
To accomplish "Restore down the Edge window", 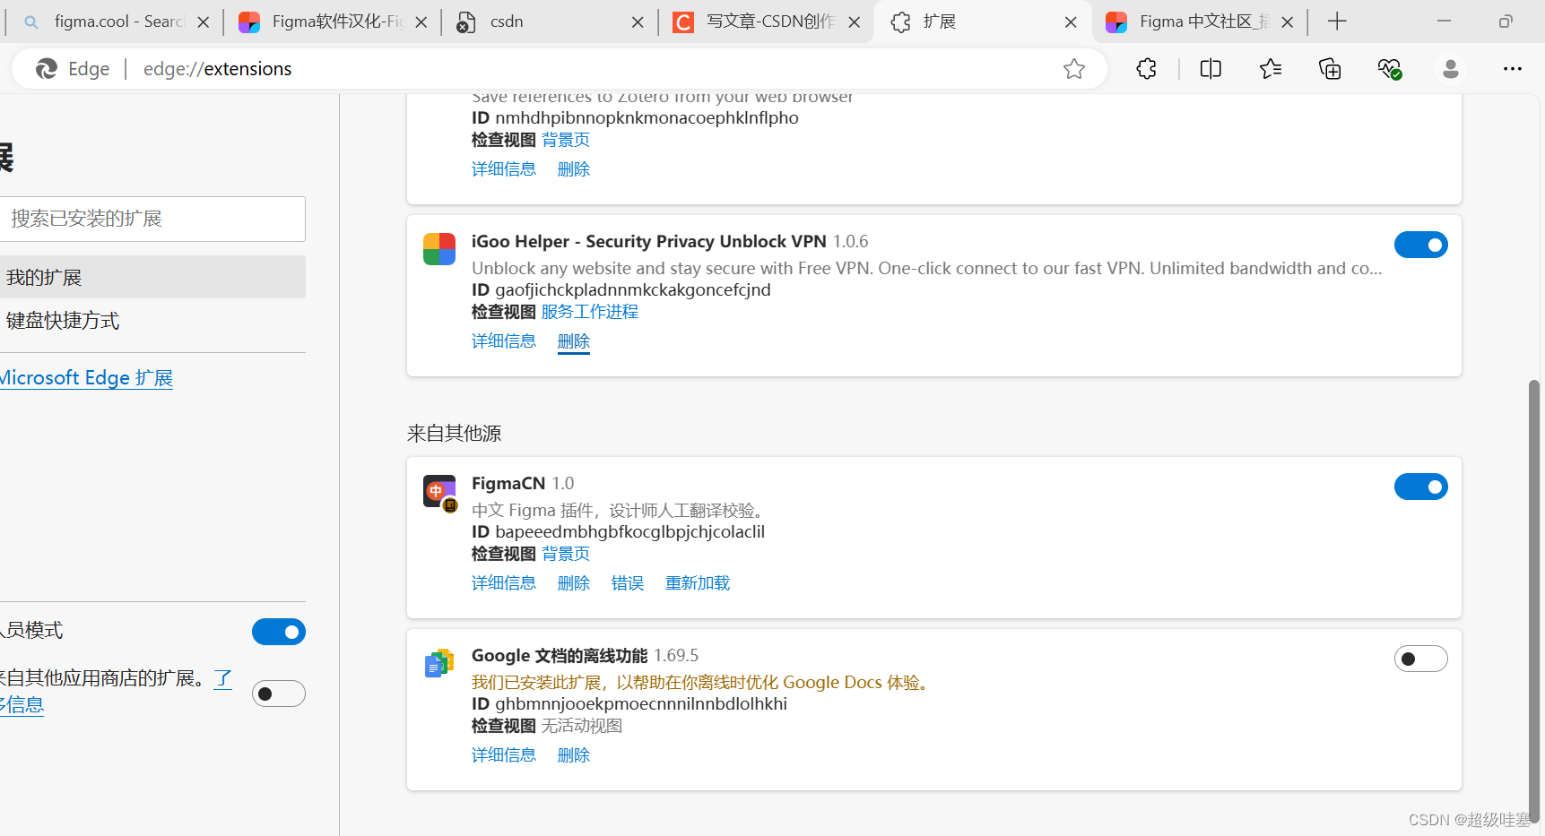I will [x=1506, y=22].
